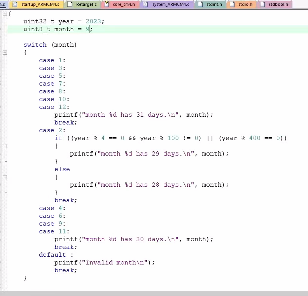
Task: Place cursor on month value 9
Action: click(x=87, y=29)
